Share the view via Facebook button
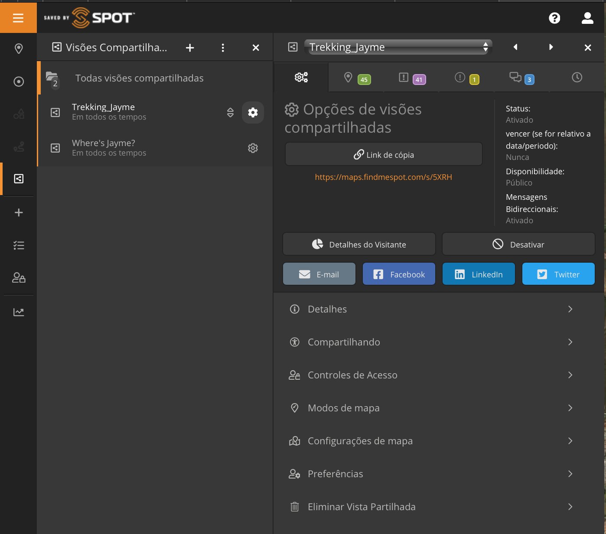The height and width of the screenshot is (534, 606). pyautogui.click(x=399, y=274)
